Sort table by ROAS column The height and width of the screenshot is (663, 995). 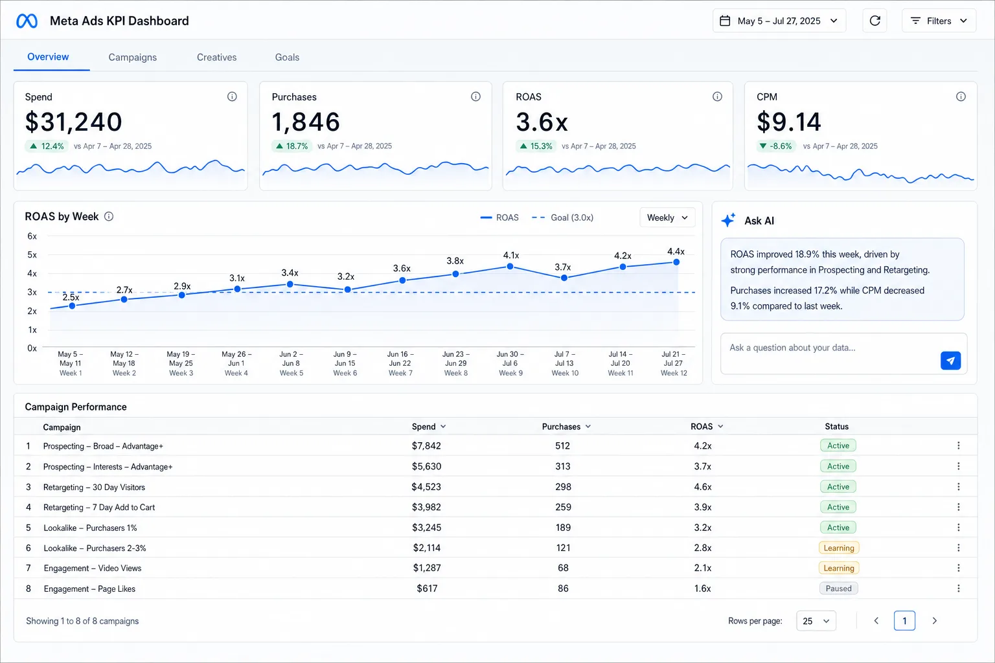coord(707,427)
